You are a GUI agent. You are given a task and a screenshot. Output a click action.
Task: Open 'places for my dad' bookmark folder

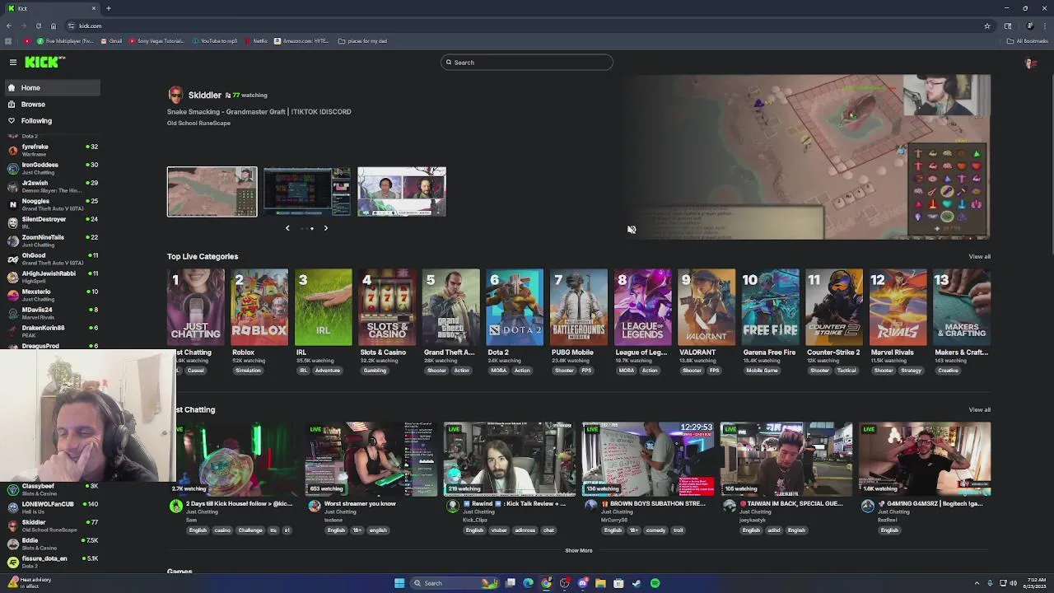tap(362, 40)
